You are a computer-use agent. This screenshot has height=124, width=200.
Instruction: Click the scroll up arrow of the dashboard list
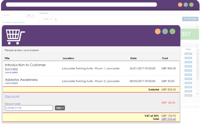[198, 50]
